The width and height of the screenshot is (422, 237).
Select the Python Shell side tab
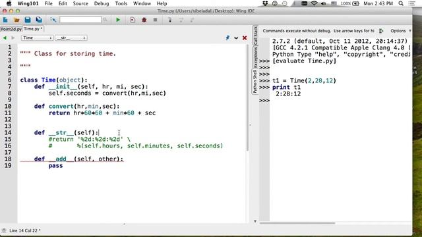coord(255,81)
